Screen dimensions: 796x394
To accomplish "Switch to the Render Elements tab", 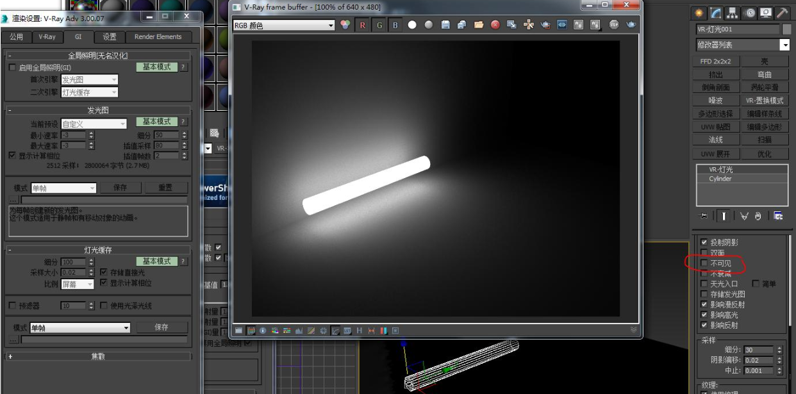I will pos(158,37).
